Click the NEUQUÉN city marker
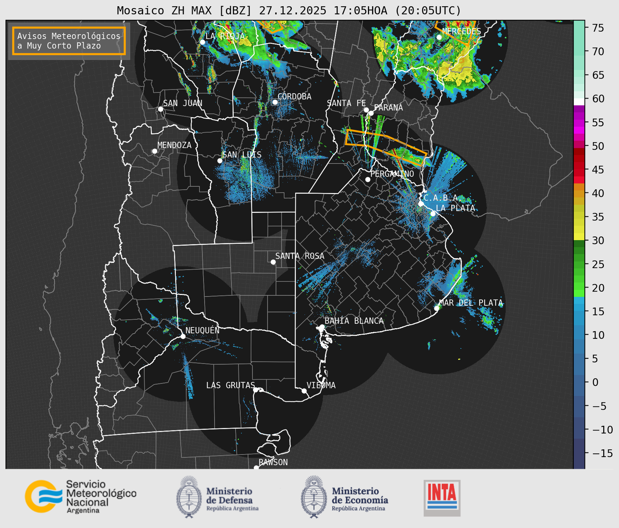The image size is (619, 528). coord(183,336)
